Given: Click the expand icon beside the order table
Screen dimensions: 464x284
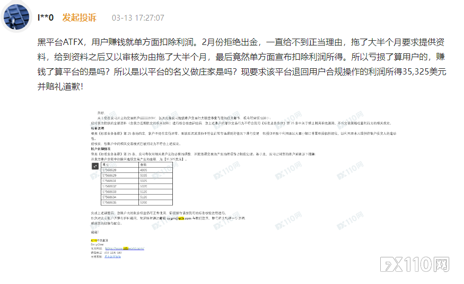Looking at the screenshot, I should pyautogui.click(x=95, y=166).
